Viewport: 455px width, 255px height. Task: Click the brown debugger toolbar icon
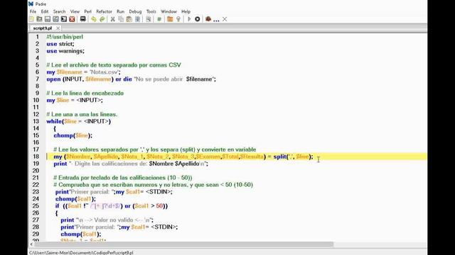208,19
